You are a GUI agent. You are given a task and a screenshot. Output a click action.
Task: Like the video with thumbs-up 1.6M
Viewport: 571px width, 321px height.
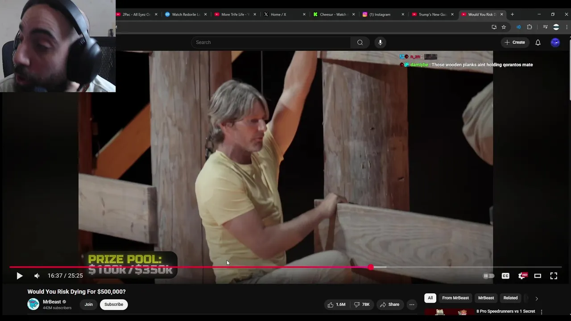point(336,305)
